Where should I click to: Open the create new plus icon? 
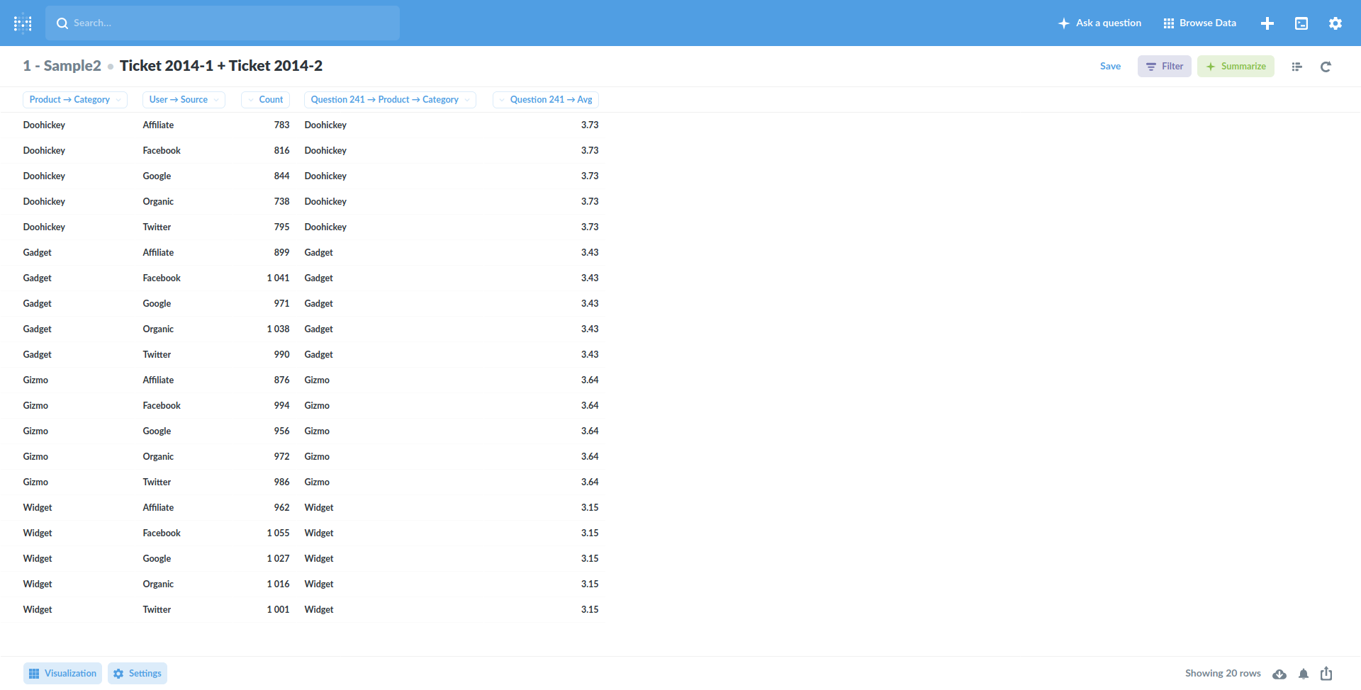coord(1267,23)
